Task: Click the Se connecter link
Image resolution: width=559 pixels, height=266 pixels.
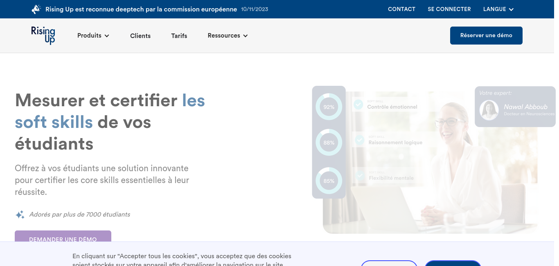Action: tap(449, 9)
